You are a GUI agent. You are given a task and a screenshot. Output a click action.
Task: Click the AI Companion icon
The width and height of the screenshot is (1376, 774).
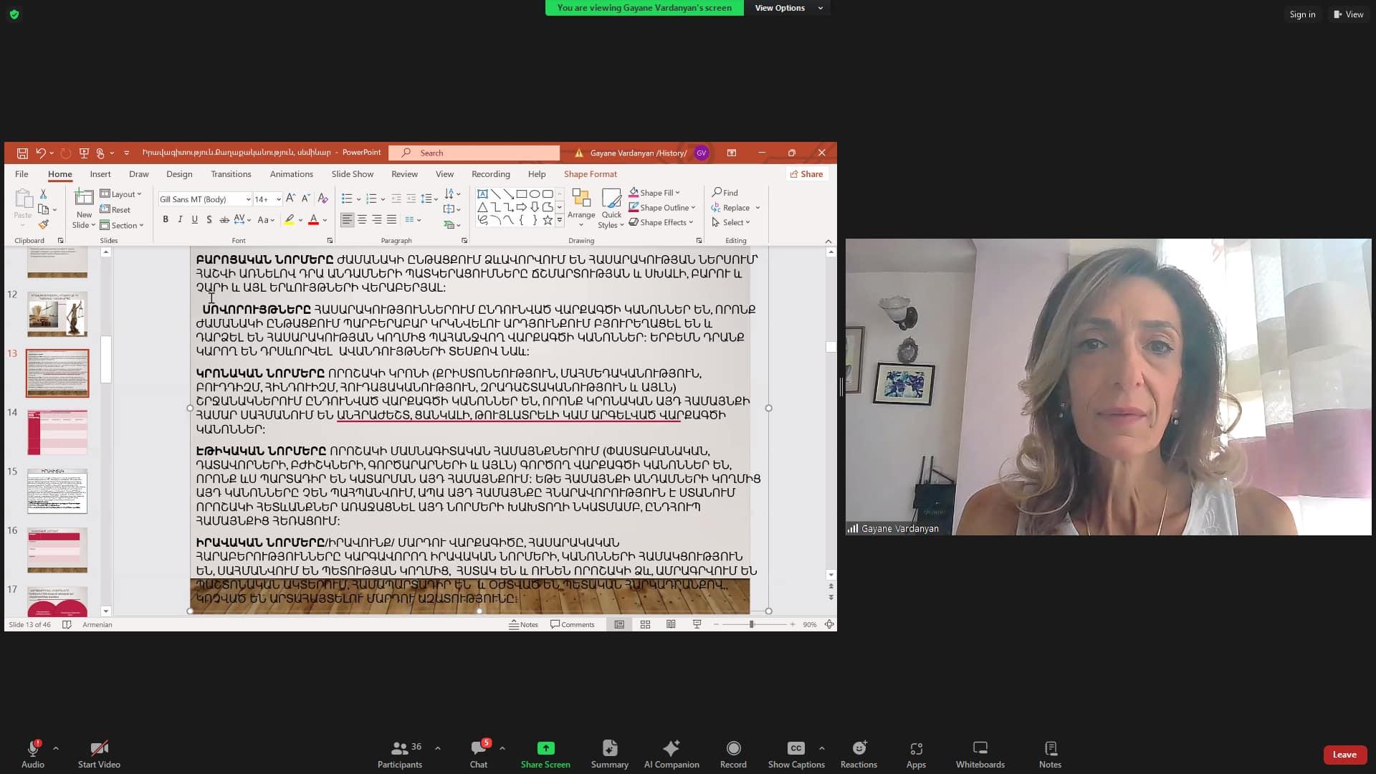(671, 749)
